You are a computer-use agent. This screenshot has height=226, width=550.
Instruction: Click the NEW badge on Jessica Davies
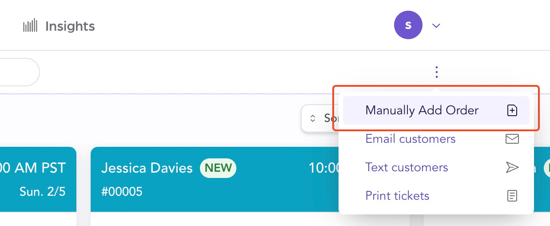coord(218,168)
